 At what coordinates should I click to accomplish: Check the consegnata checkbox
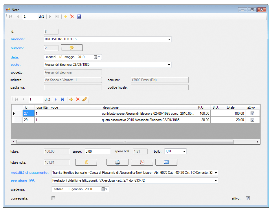click(x=54, y=198)
